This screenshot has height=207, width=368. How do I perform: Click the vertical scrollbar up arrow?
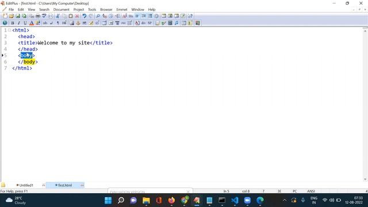[365, 30]
